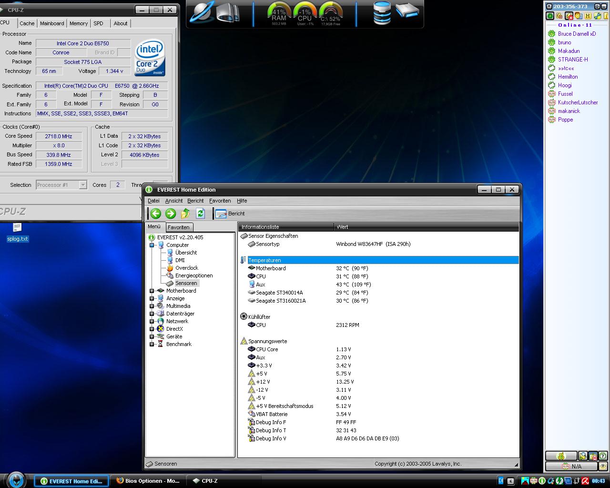Click the EVEREST back arrow button

(x=156, y=213)
